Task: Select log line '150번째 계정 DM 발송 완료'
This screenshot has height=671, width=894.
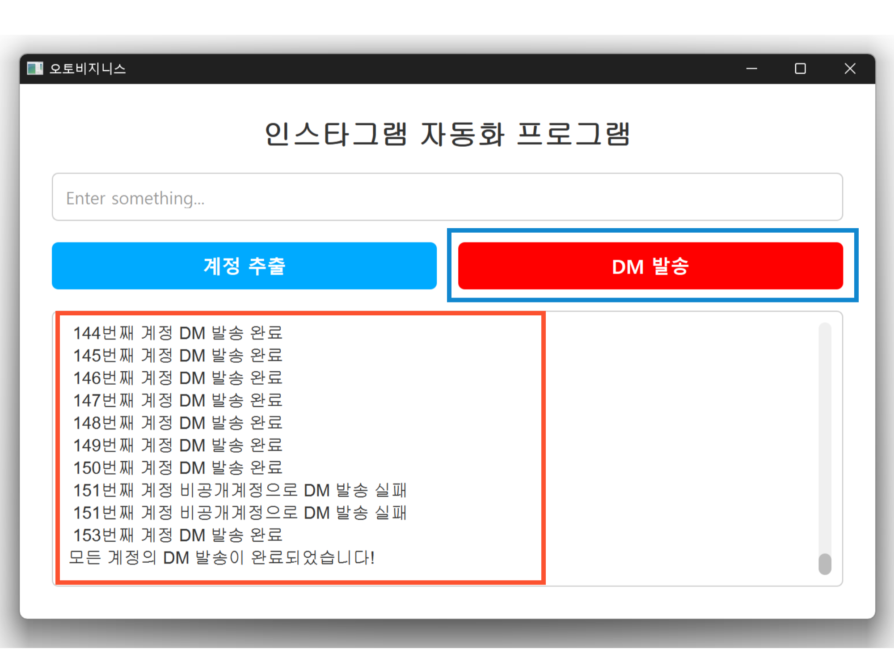Action: click(178, 468)
